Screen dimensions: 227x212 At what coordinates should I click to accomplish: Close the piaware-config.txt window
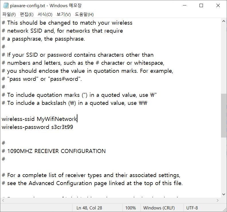pos(218,5)
